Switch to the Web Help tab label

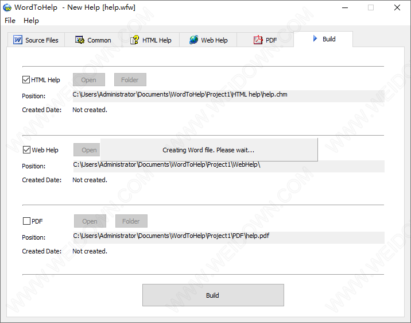(214, 40)
